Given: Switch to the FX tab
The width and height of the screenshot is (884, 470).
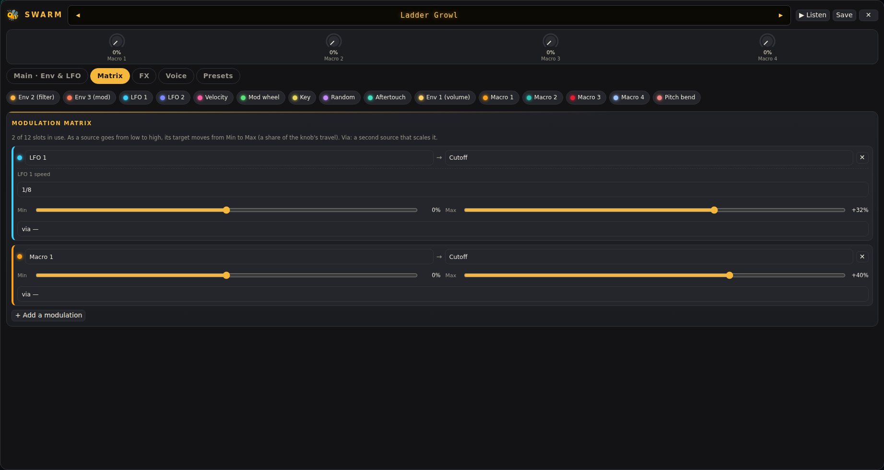Looking at the screenshot, I should click(144, 76).
